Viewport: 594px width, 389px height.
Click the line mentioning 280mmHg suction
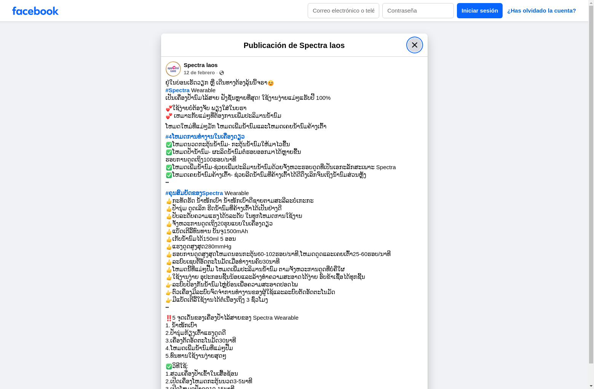click(x=198, y=247)
